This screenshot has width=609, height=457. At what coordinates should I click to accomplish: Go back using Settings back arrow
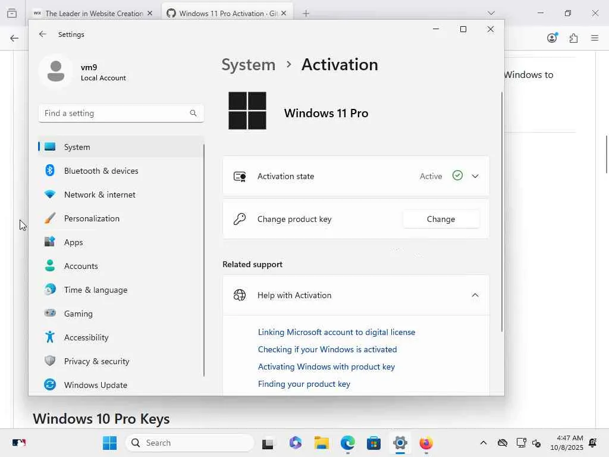(43, 34)
